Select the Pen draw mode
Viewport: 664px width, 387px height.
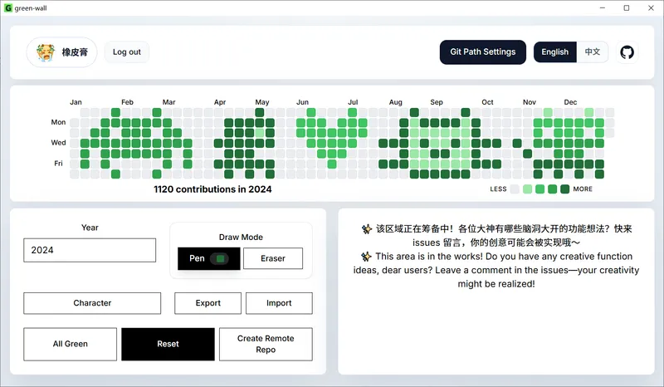tap(209, 258)
